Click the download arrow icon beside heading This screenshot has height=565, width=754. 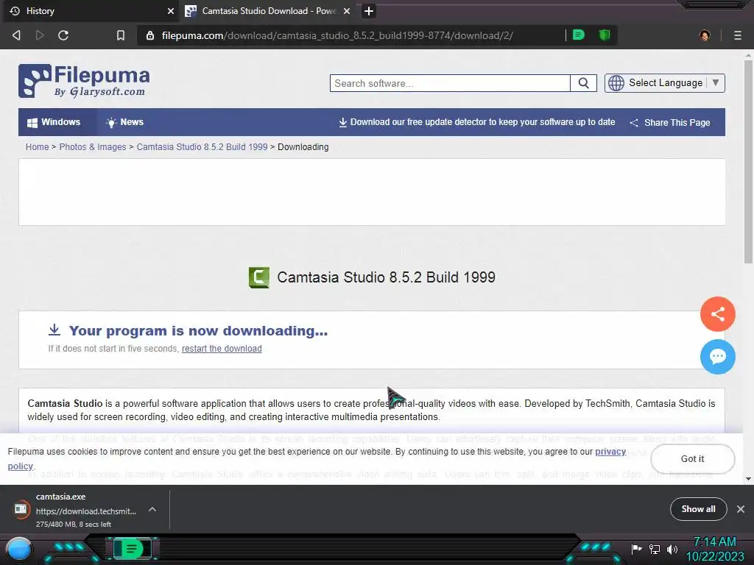(x=54, y=330)
